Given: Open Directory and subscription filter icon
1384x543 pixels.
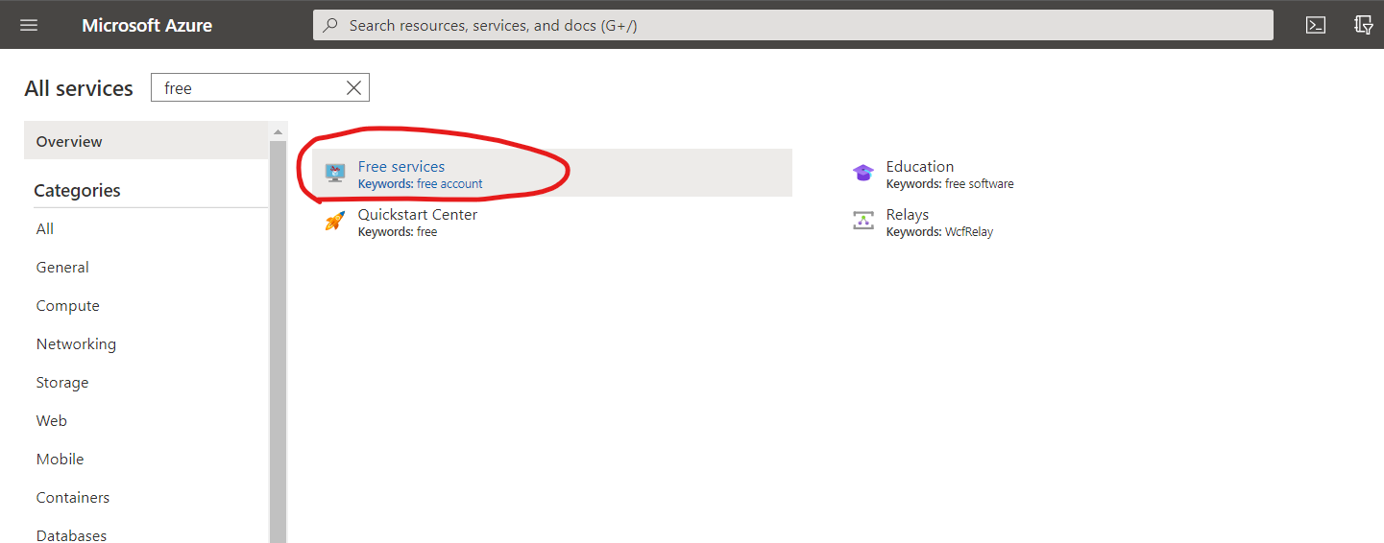Looking at the screenshot, I should (x=1363, y=25).
